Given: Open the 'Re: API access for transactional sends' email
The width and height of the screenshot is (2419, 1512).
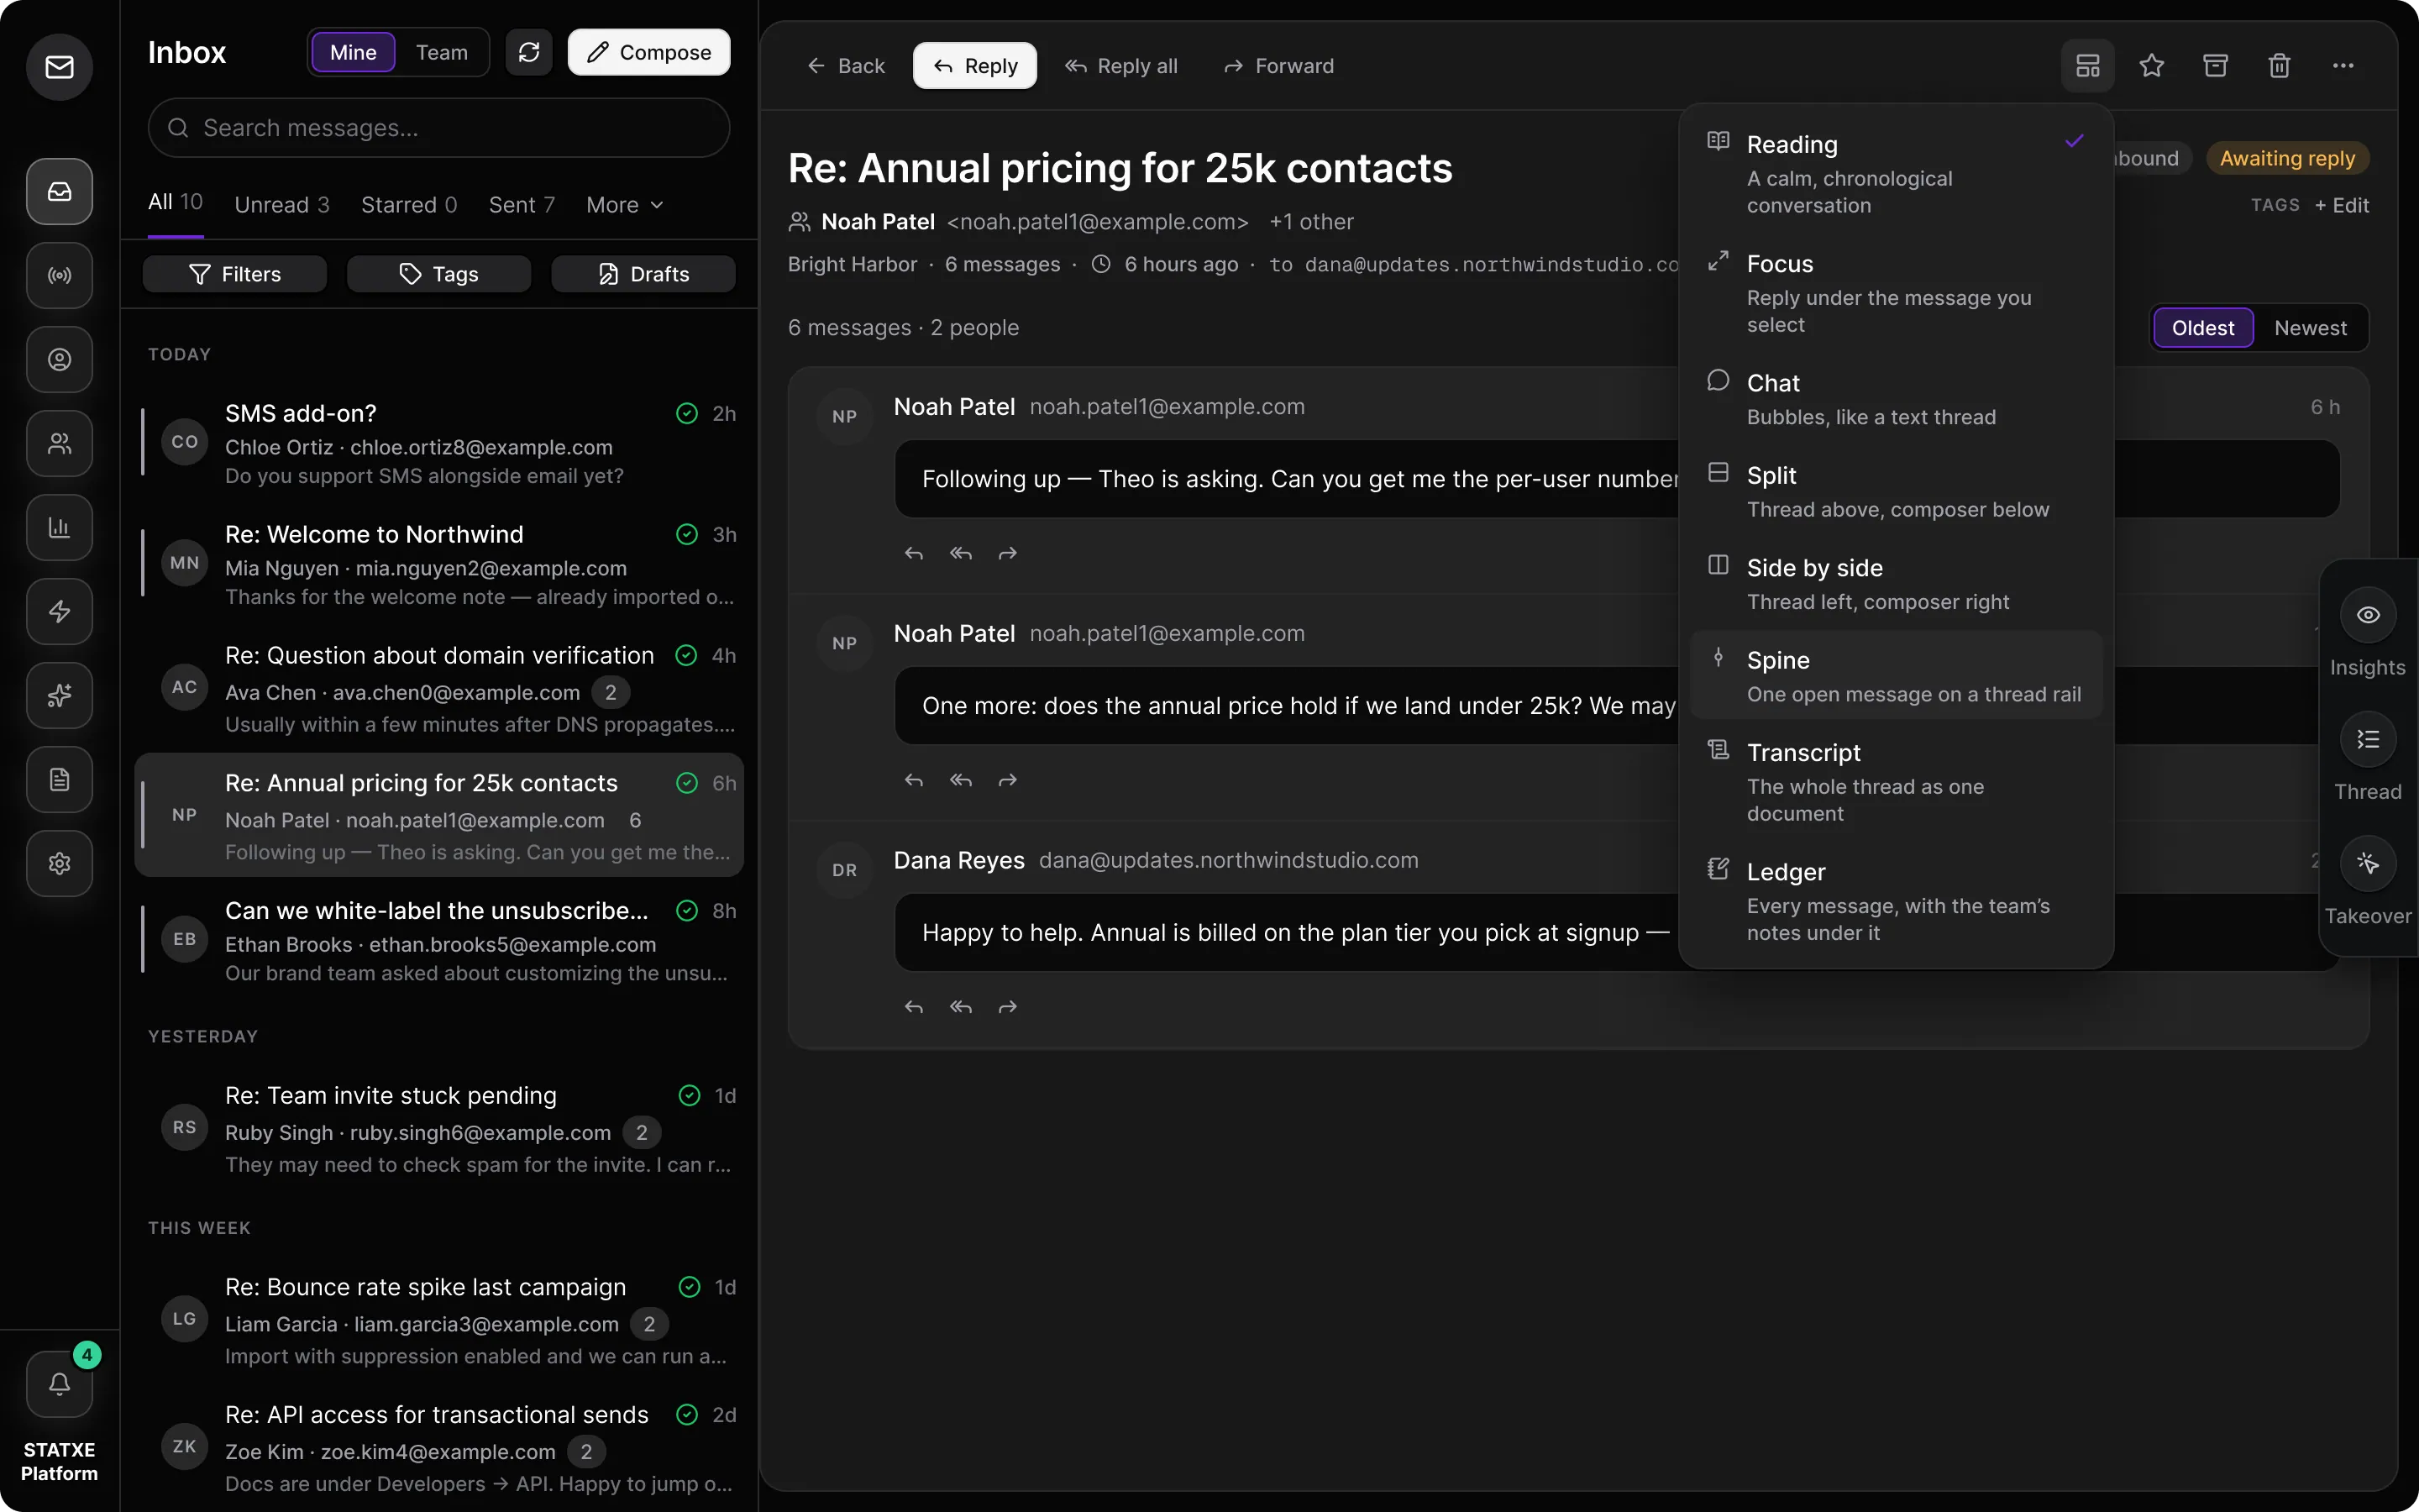Looking at the screenshot, I should (438, 1448).
